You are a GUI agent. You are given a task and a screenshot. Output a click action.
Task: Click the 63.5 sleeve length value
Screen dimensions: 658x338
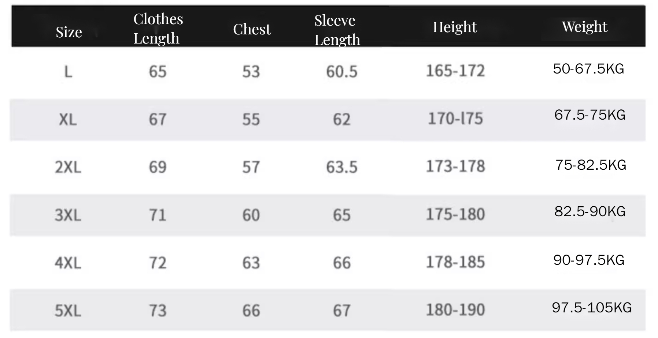point(342,167)
